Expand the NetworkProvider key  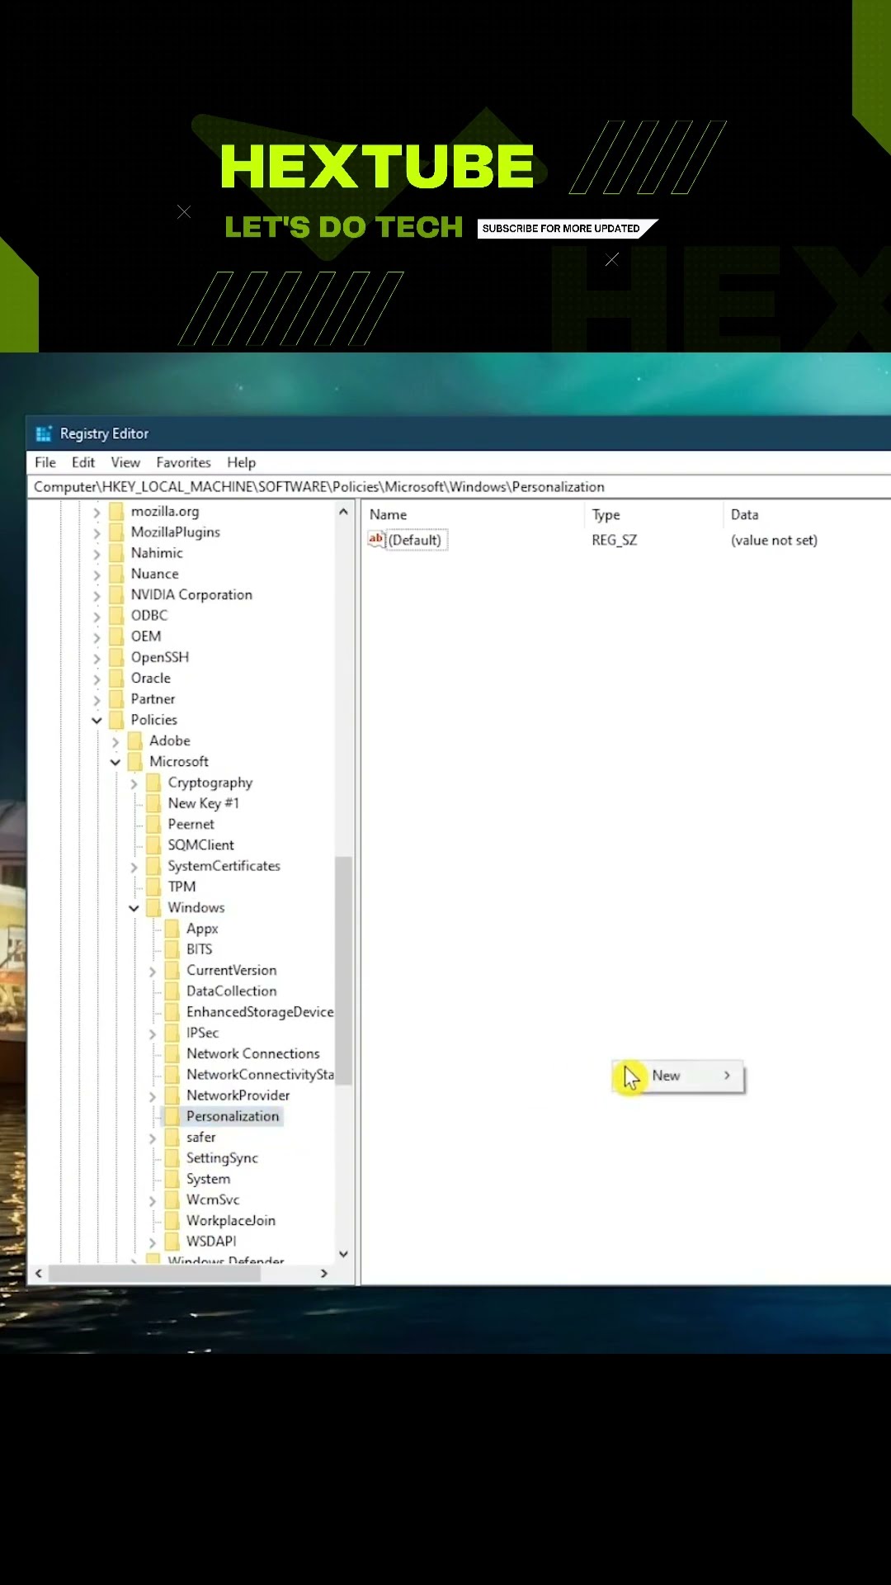[153, 1096]
